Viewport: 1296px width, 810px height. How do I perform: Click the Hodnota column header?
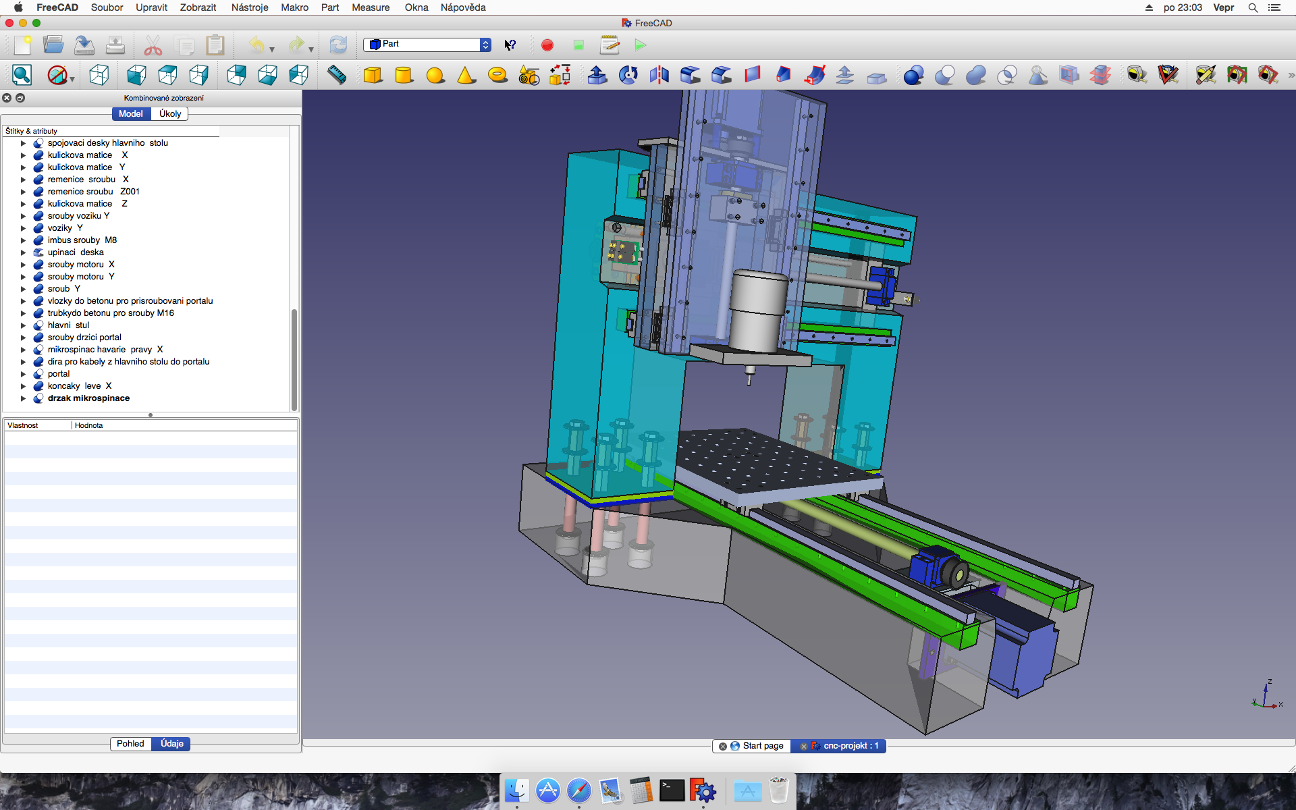click(x=184, y=425)
